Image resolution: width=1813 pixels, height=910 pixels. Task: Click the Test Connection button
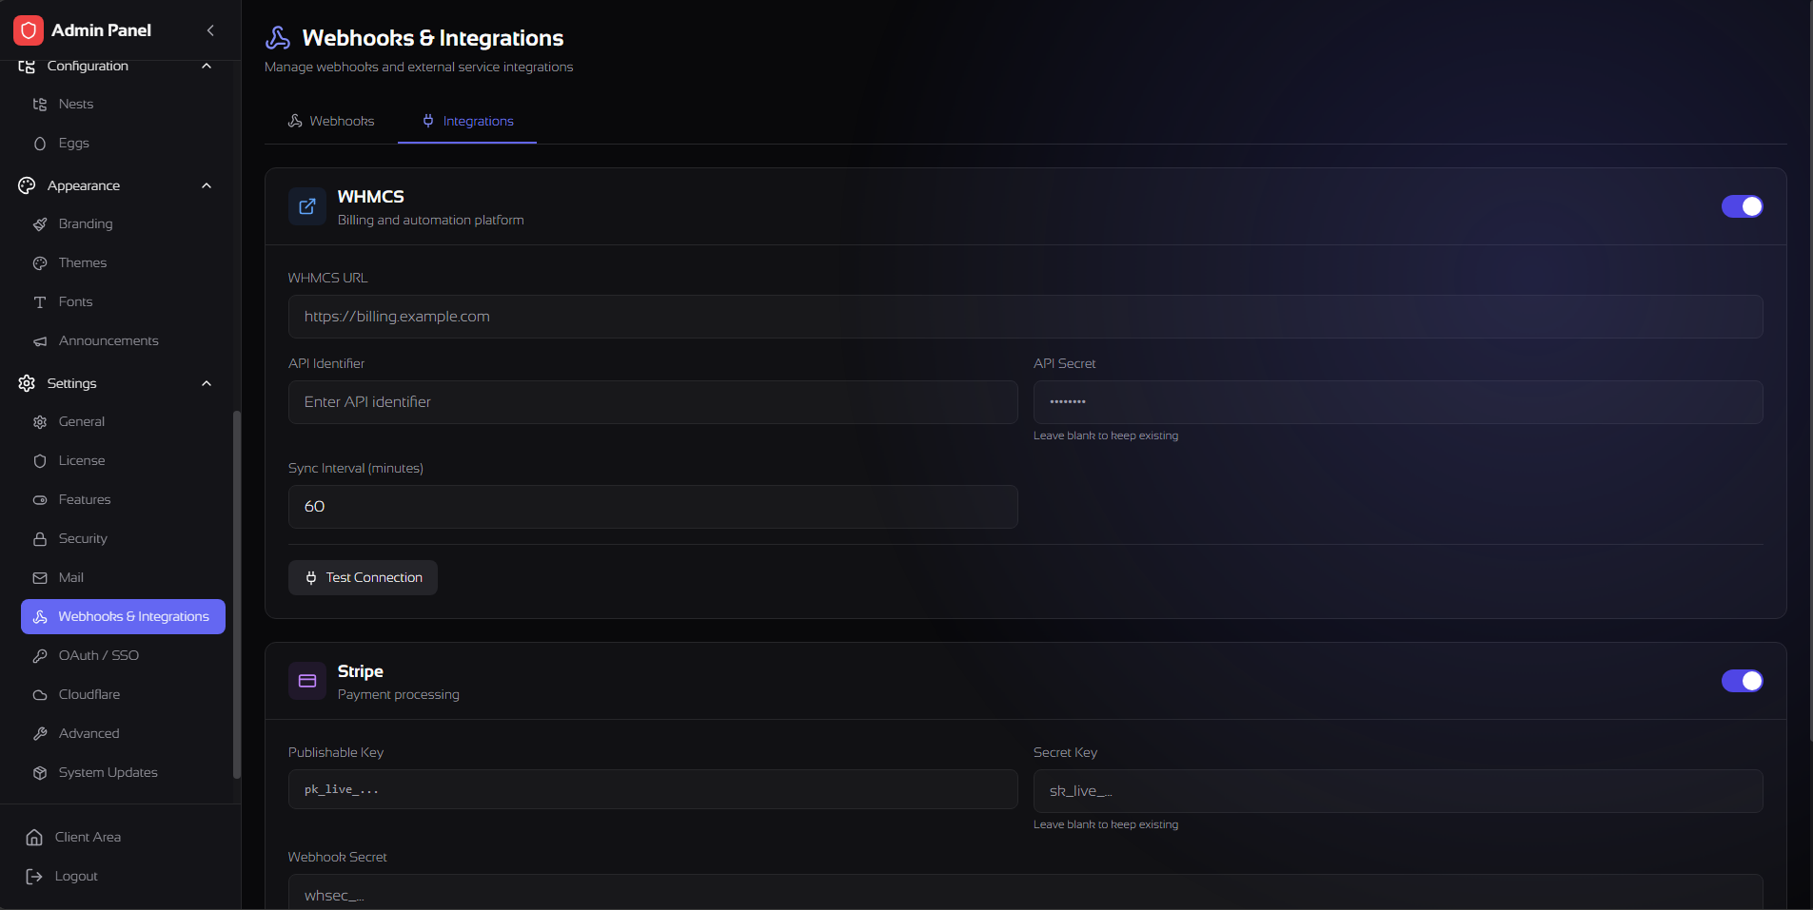click(363, 577)
